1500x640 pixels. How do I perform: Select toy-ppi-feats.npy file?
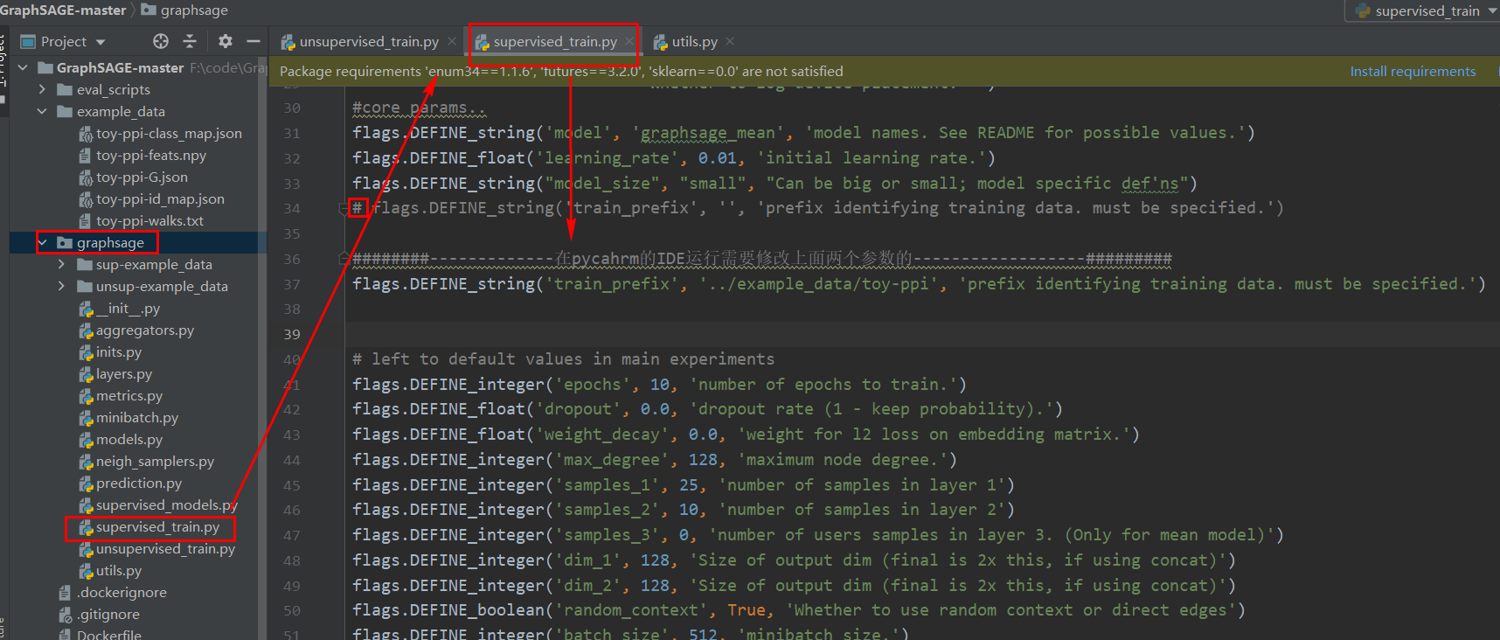[151, 155]
